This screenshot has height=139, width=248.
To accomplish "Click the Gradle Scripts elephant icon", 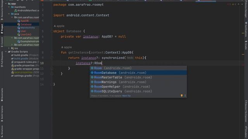I will point(9,52).
